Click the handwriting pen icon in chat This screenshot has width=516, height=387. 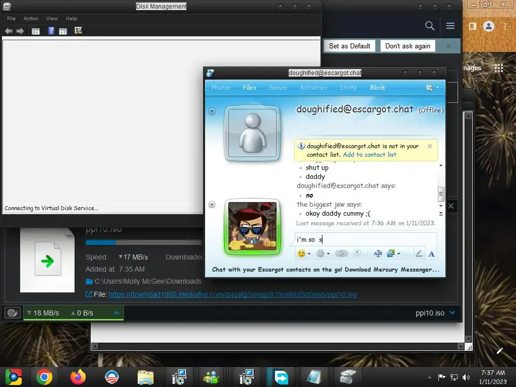pos(419,253)
